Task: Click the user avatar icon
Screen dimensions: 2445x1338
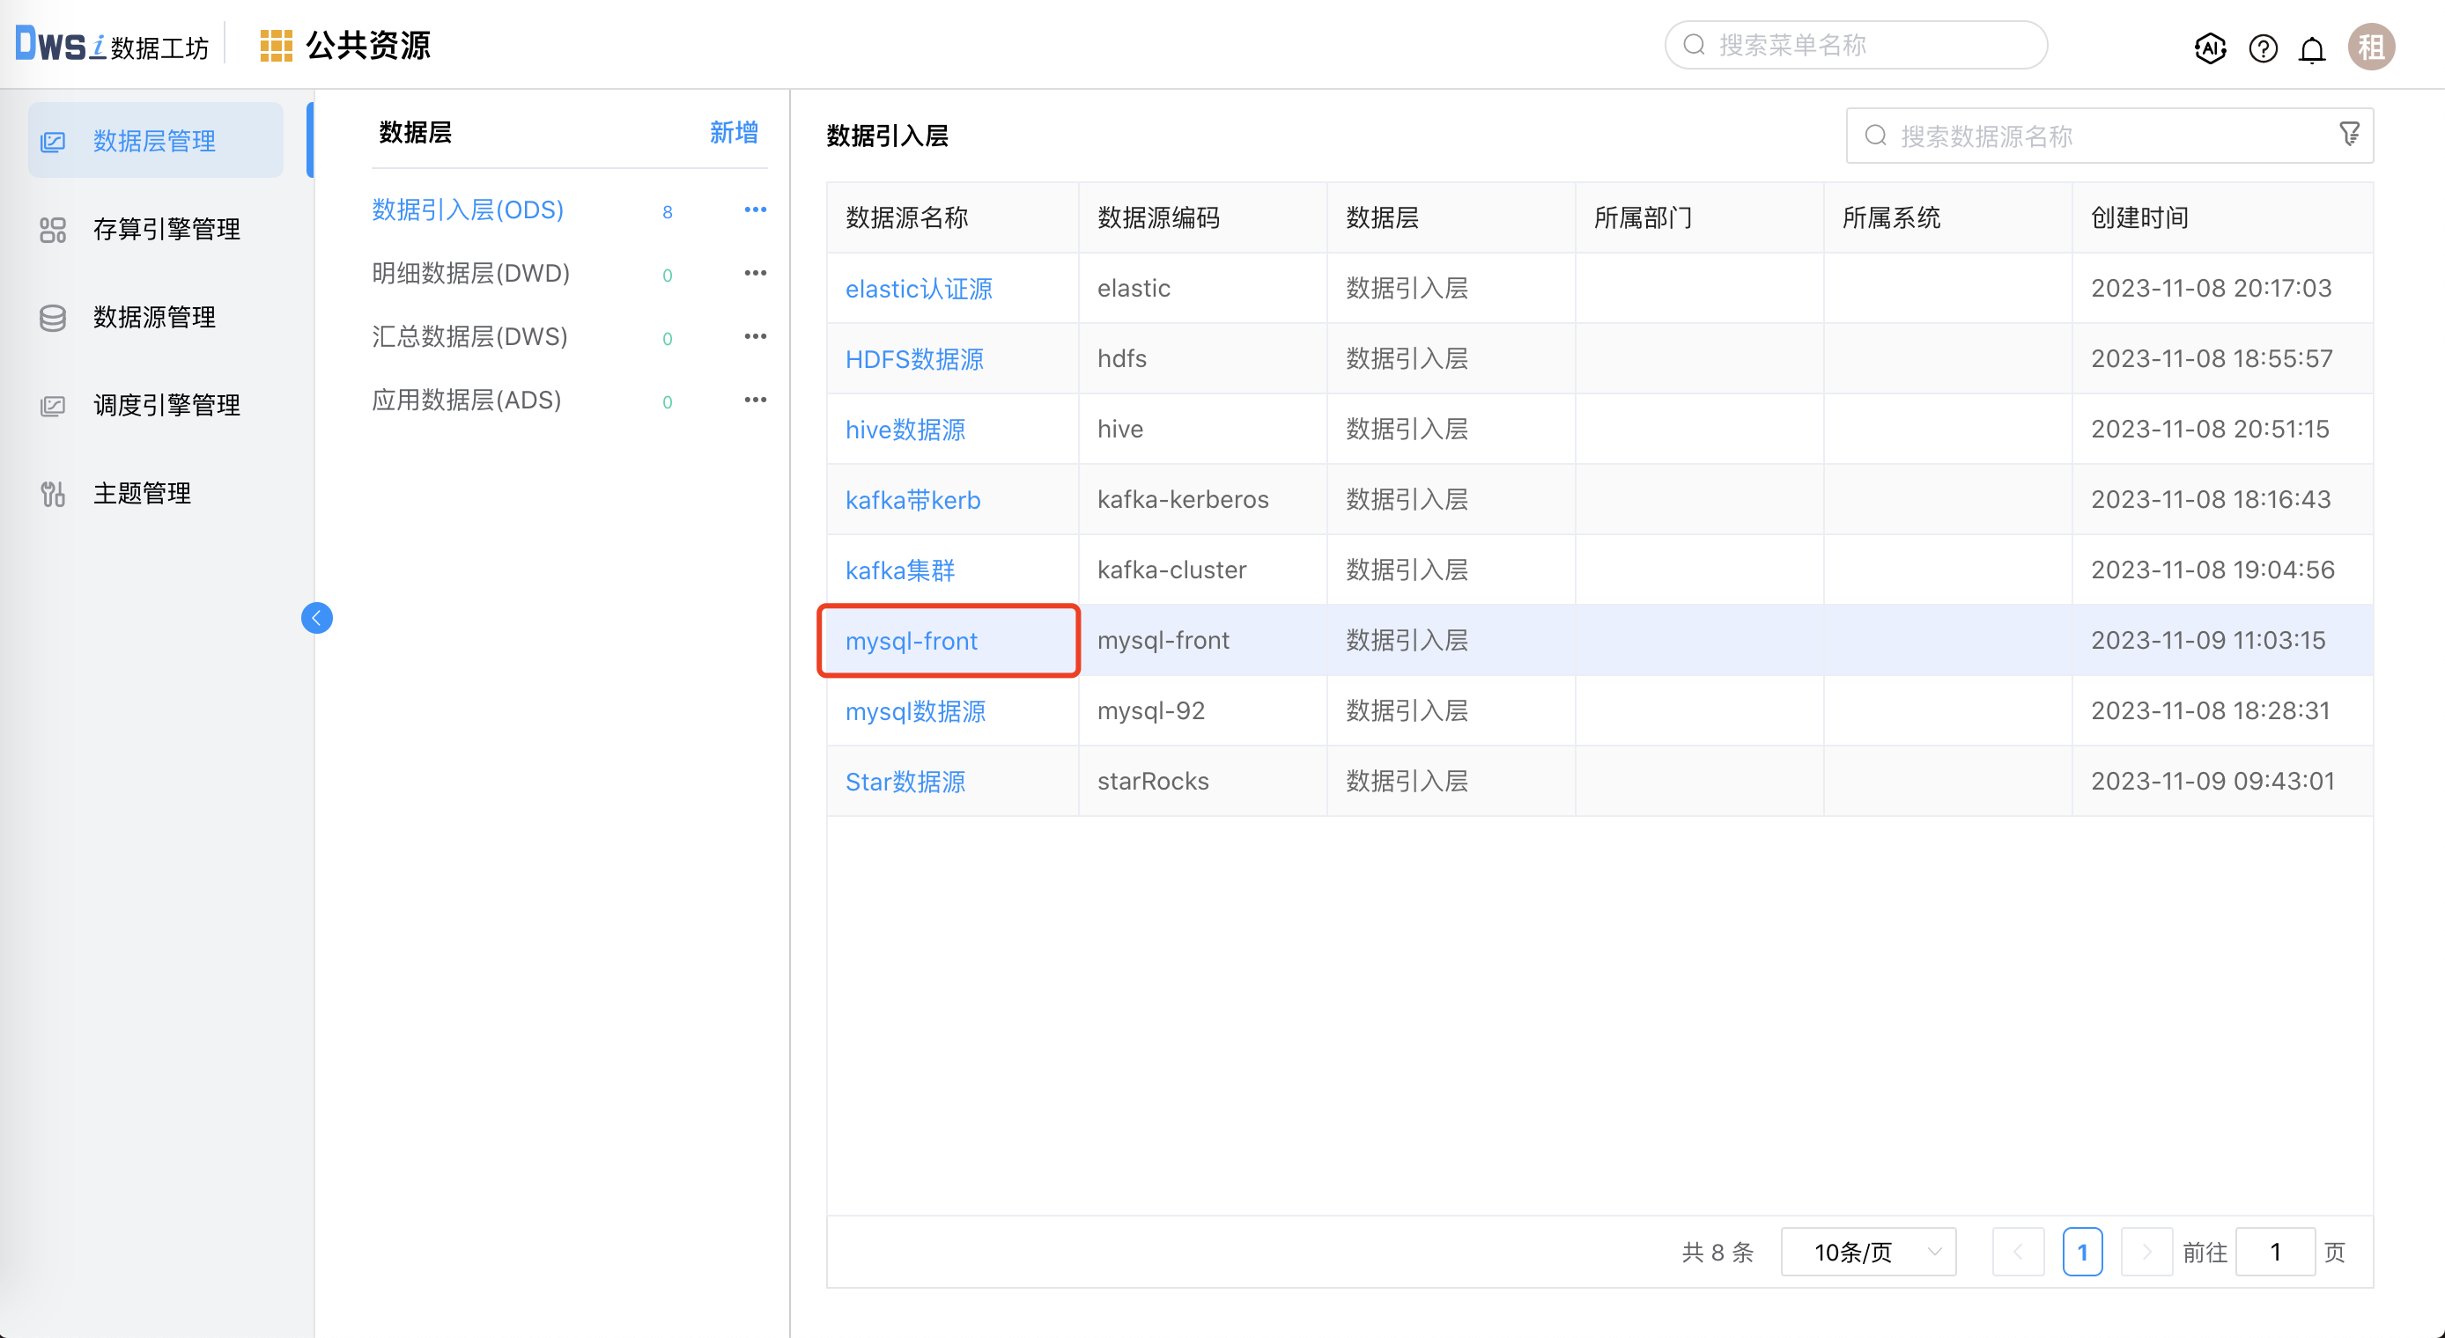Action: click(x=2371, y=47)
